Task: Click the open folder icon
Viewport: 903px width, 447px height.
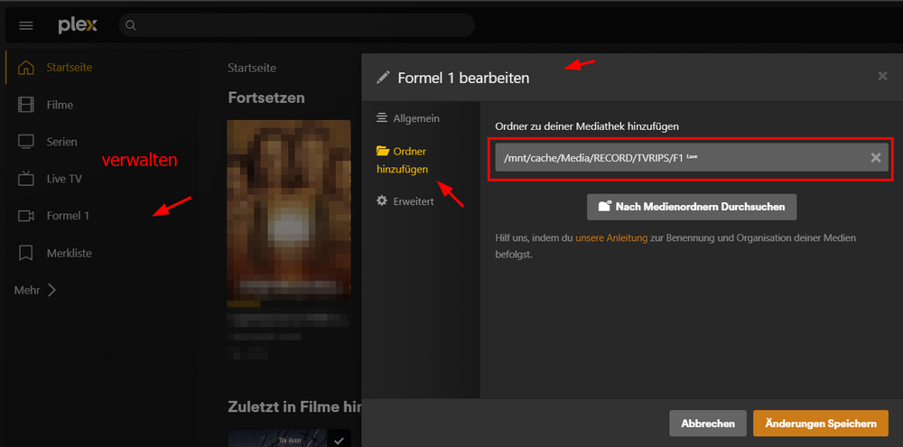Action: [382, 151]
